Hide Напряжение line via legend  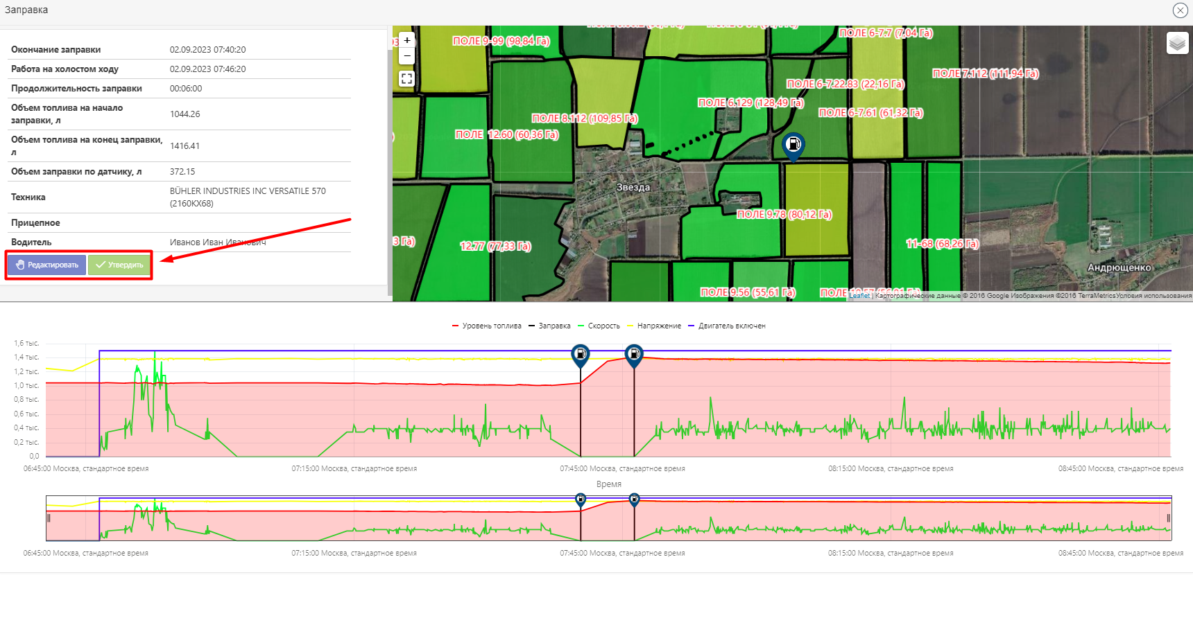[654, 326]
